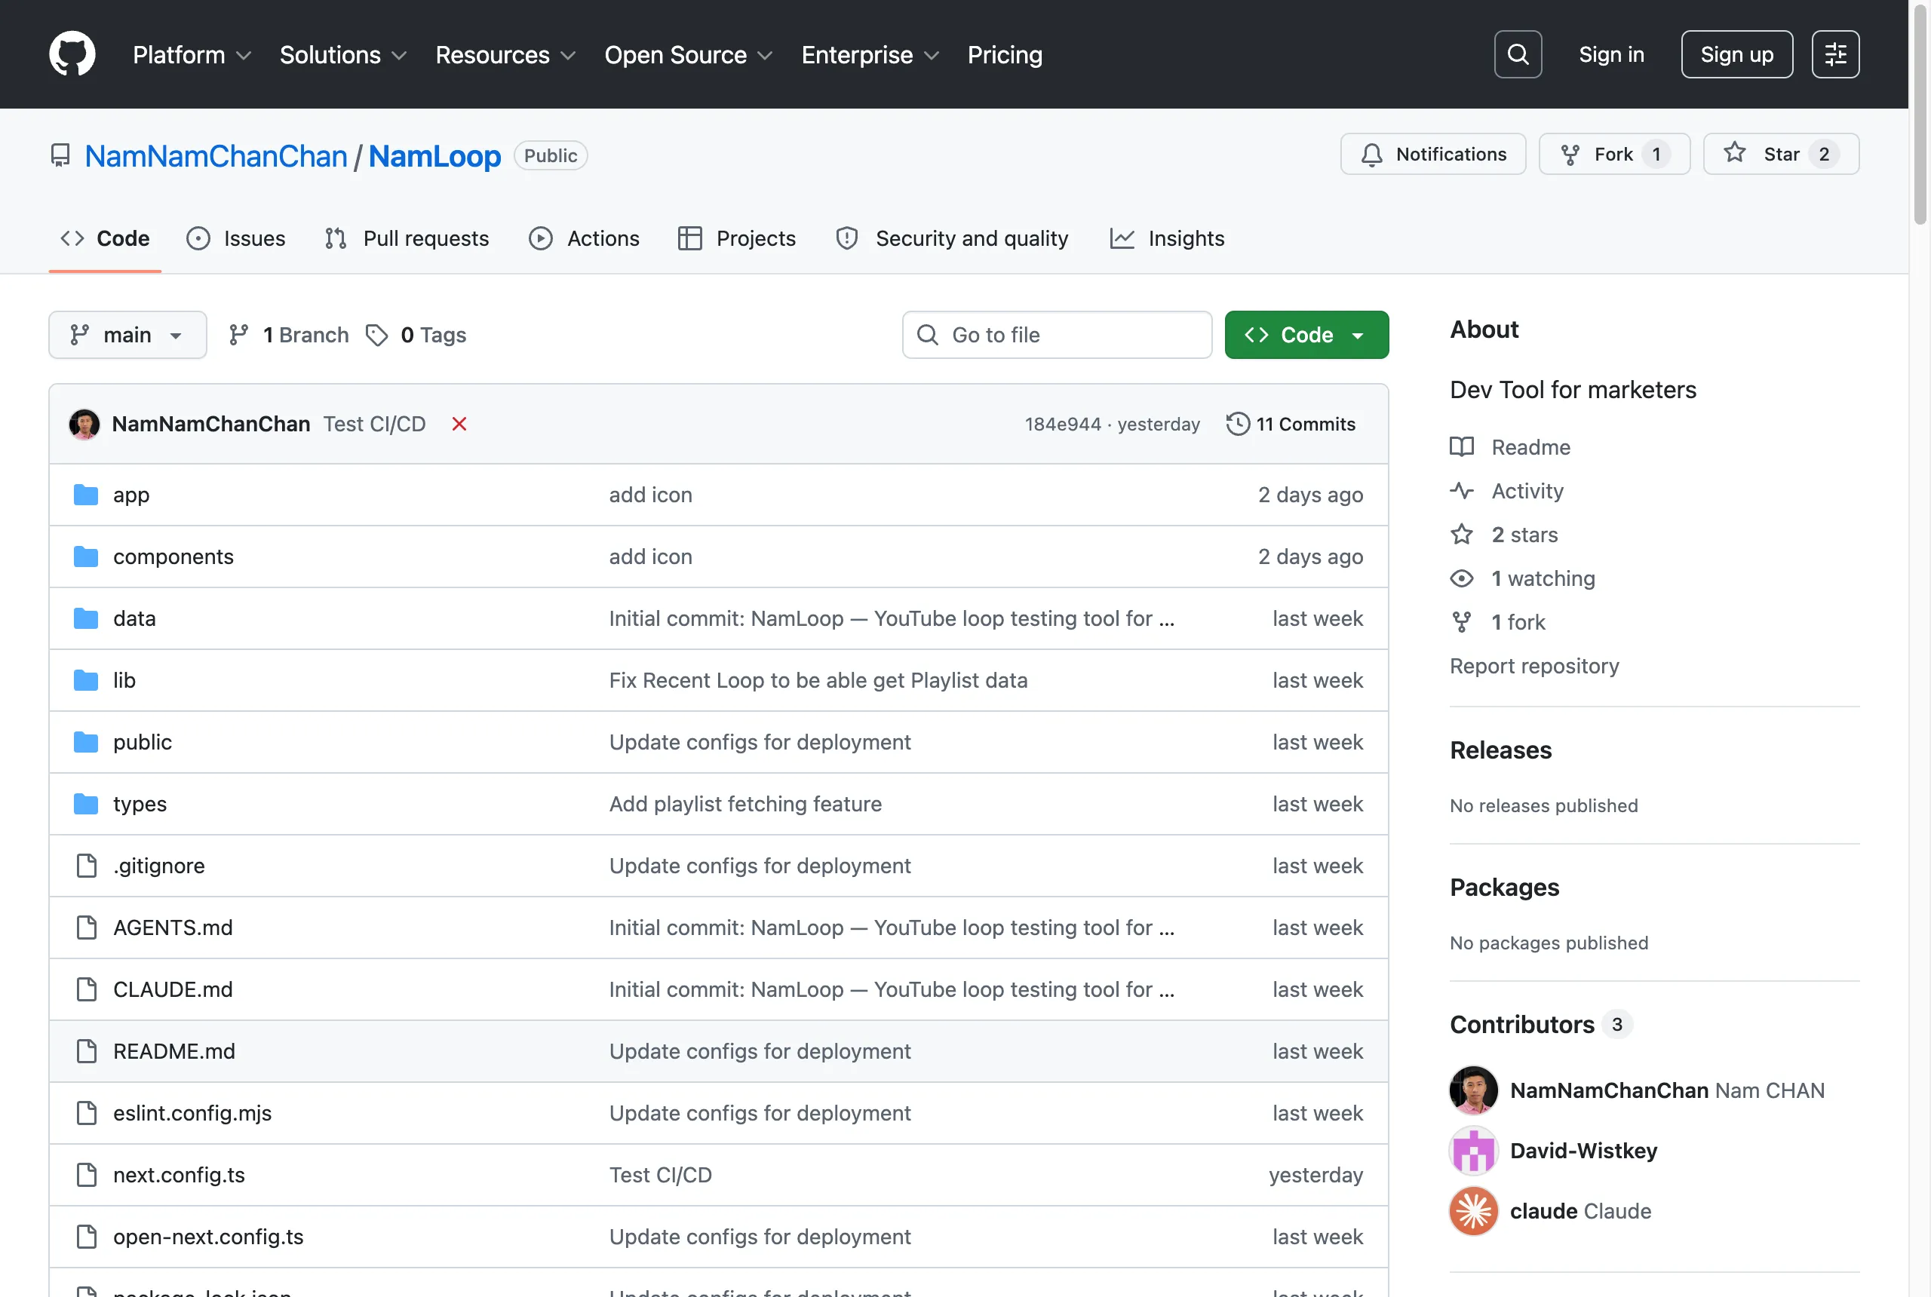Click the CLAUDE.md file icon
This screenshot has width=1931, height=1297.
86,989
